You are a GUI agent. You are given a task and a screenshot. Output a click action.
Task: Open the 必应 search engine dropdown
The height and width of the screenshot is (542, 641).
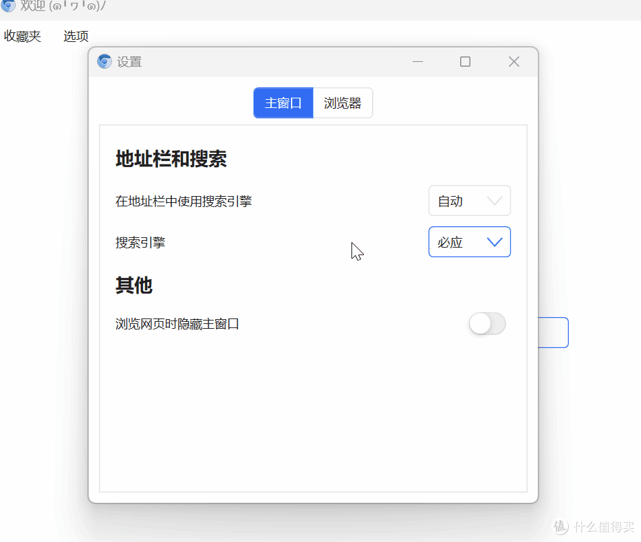coord(469,242)
